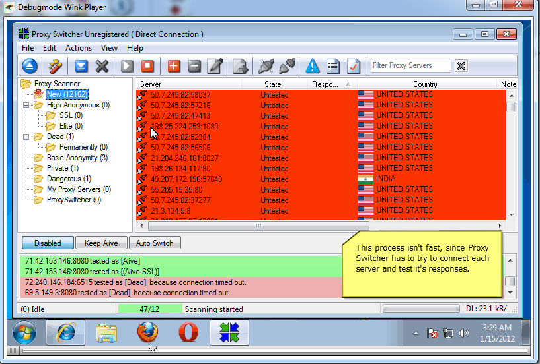Select the Elite (0) folder
Viewport: 540px width, 364px height.
tap(71, 126)
